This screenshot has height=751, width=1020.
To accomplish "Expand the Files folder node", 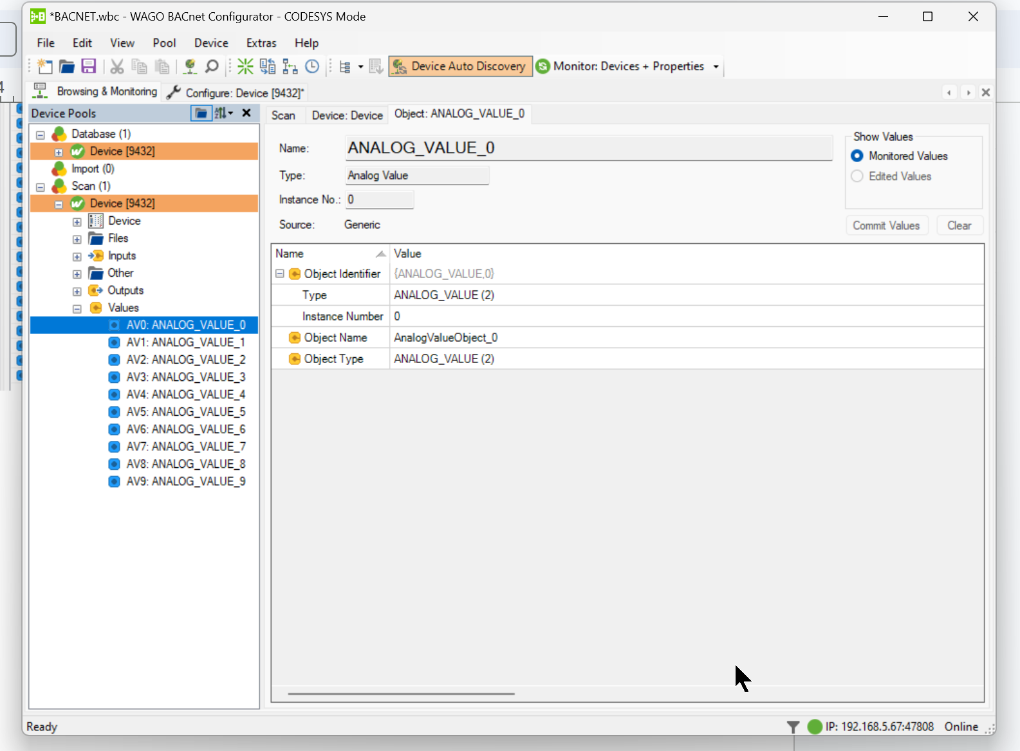I will pos(77,239).
